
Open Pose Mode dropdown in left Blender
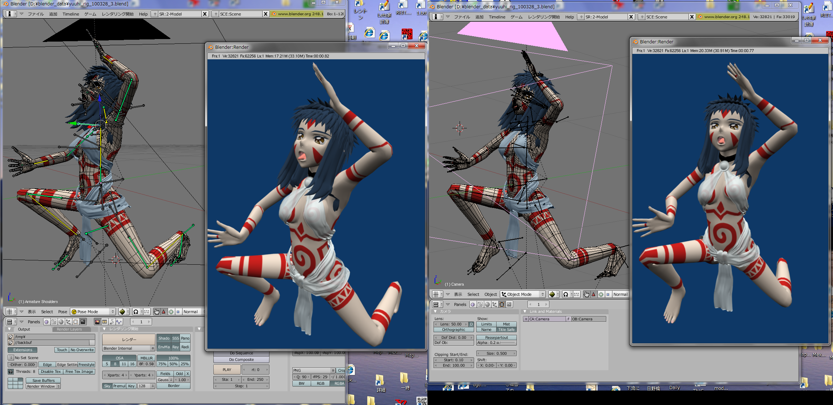click(93, 312)
